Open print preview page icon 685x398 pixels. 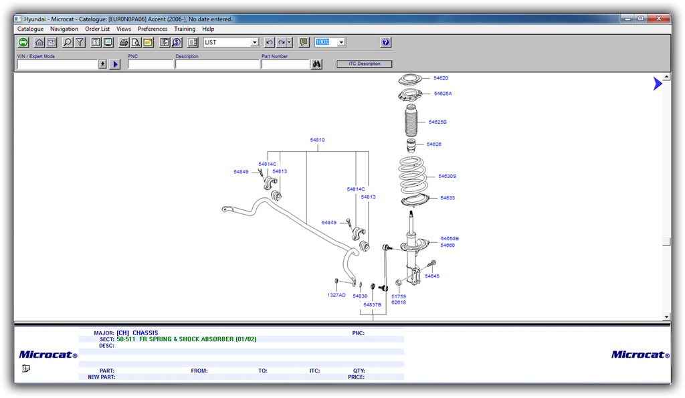tap(136, 42)
